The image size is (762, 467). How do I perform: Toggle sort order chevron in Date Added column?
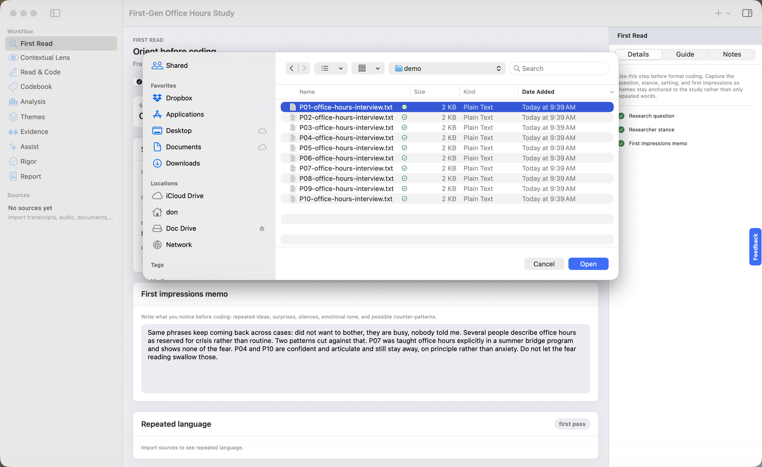pyautogui.click(x=612, y=92)
